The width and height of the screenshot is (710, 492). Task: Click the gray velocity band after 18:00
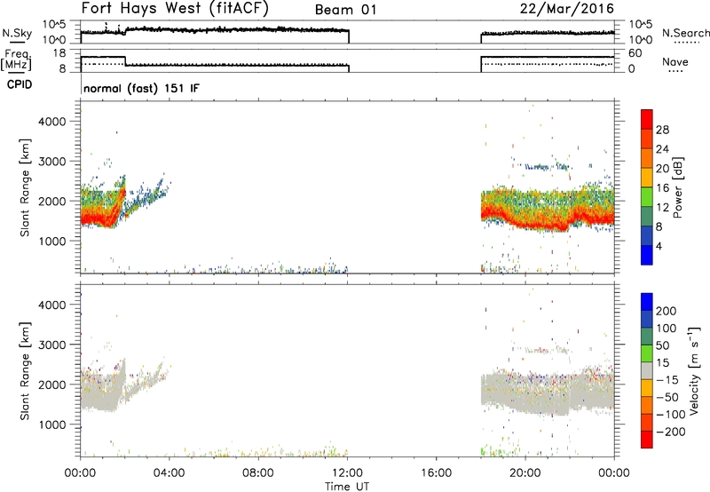(x=548, y=393)
